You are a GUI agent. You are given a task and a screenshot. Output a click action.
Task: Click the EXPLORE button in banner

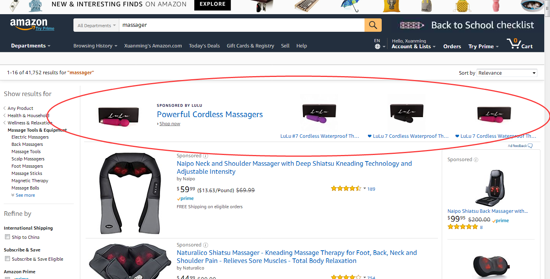213,5
